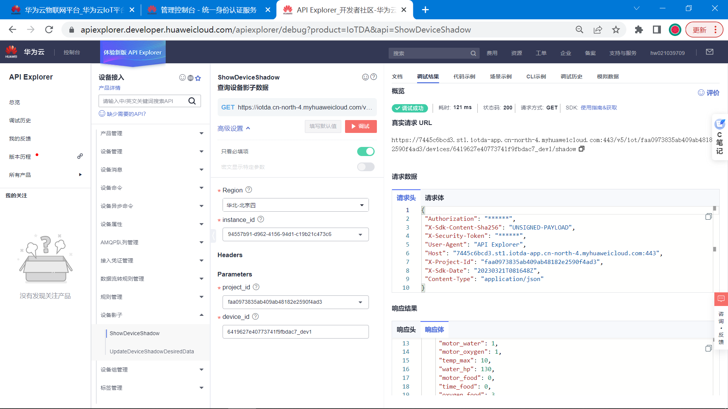
Task: Click the search magnifier in API search box
Action: pos(192,101)
